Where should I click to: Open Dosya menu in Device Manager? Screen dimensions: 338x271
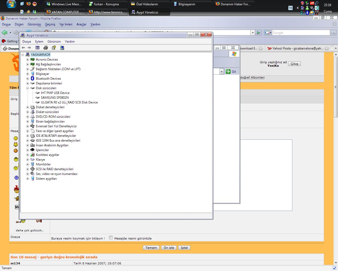coord(27,42)
